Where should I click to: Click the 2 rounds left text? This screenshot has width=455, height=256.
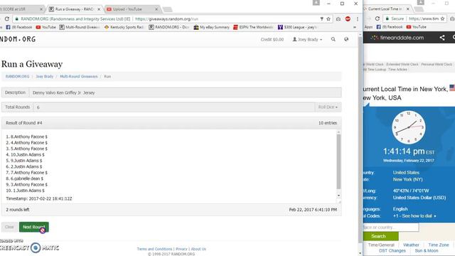coord(18,210)
